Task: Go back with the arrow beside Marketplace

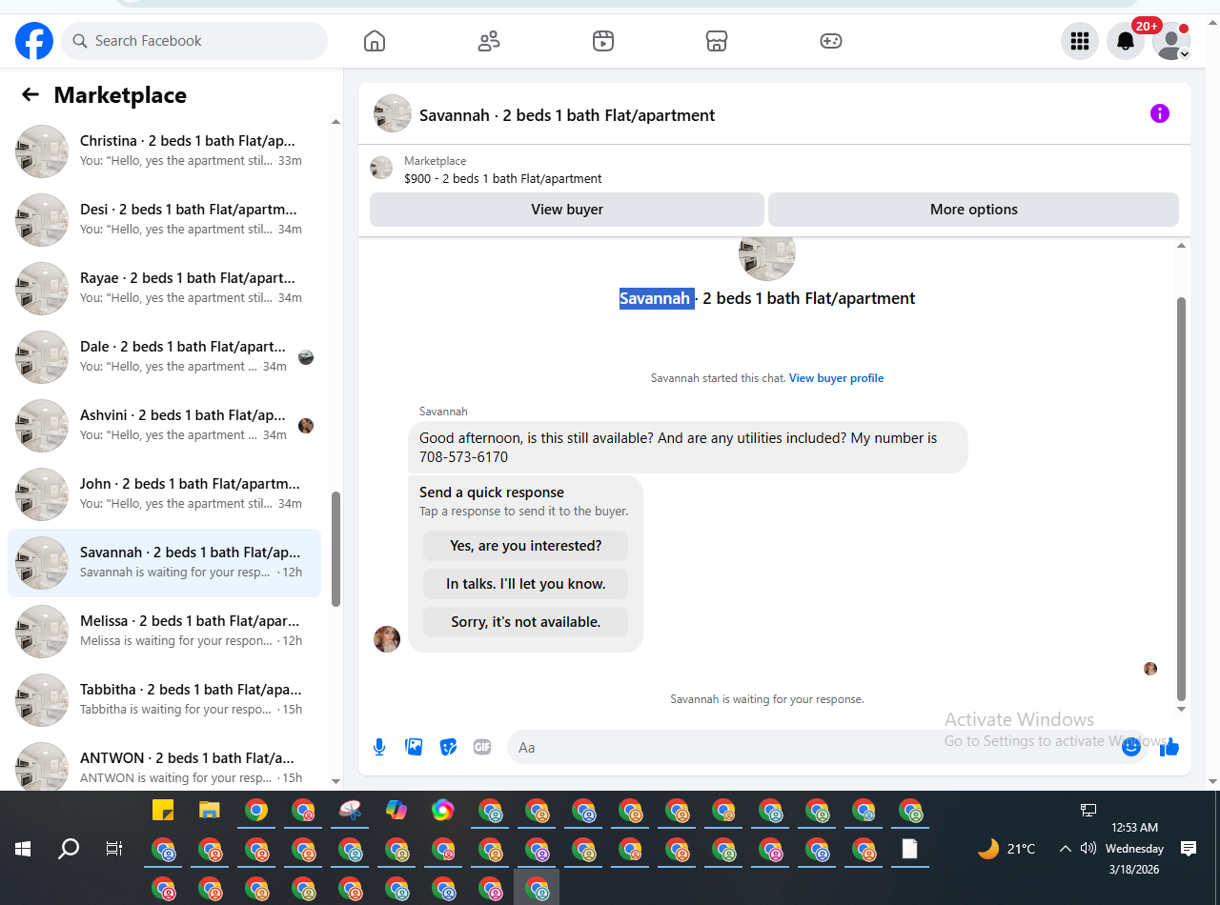Action: [30, 94]
